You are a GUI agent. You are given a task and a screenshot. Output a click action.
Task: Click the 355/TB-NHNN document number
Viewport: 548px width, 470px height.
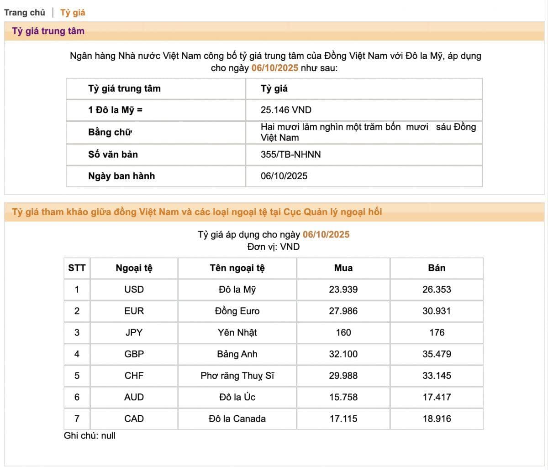click(x=290, y=154)
